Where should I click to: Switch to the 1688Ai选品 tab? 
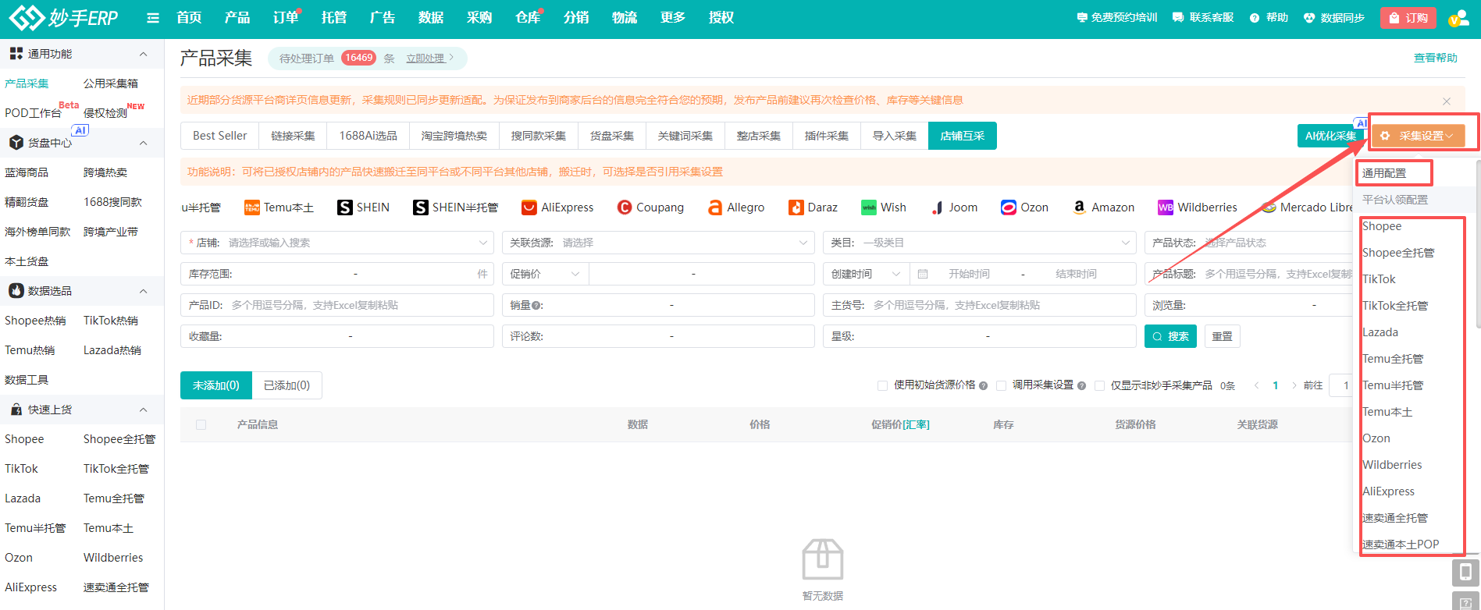pos(368,136)
